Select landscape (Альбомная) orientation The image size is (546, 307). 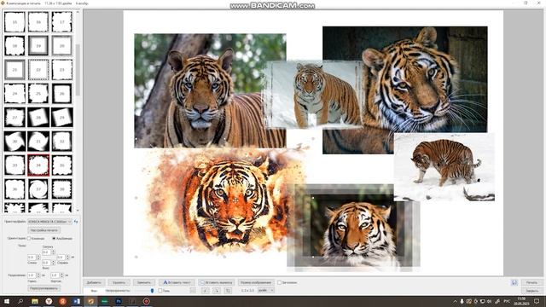click(x=54, y=239)
